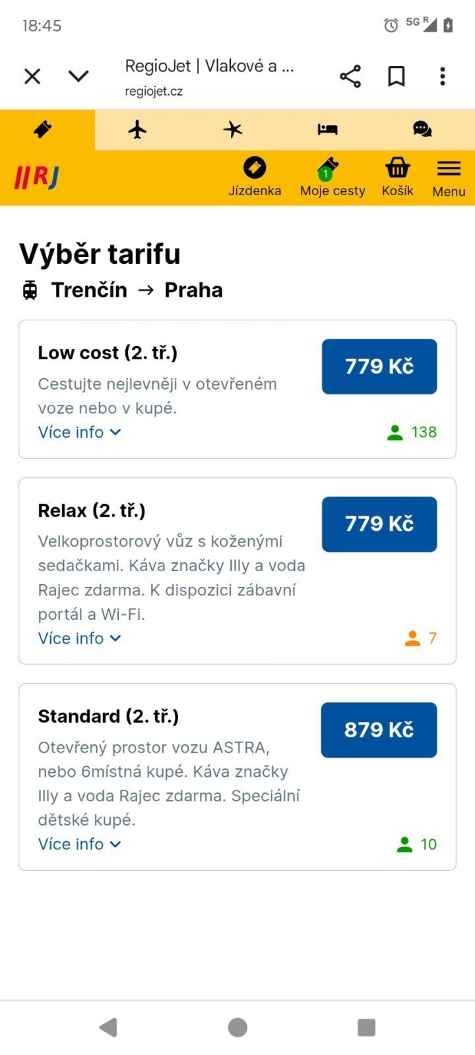Screen dimensions: 475x1055
Task: Open browser three-dot overflow menu
Action: (443, 76)
